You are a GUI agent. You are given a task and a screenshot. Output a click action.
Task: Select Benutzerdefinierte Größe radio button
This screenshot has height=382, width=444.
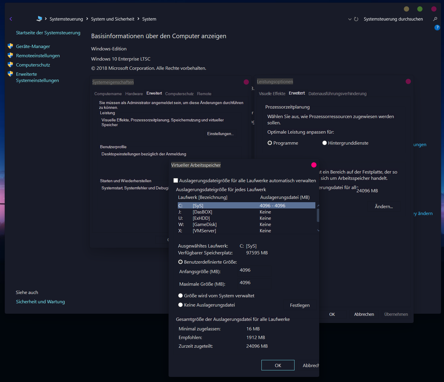click(x=180, y=262)
